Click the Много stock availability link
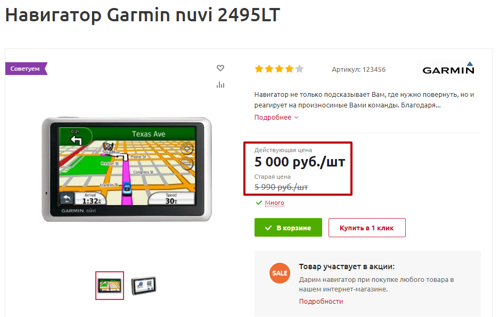 (x=275, y=203)
